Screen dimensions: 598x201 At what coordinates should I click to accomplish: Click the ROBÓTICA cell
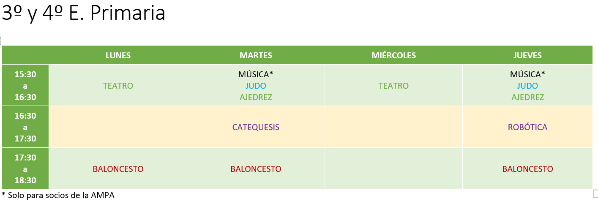pyautogui.click(x=527, y=127)
